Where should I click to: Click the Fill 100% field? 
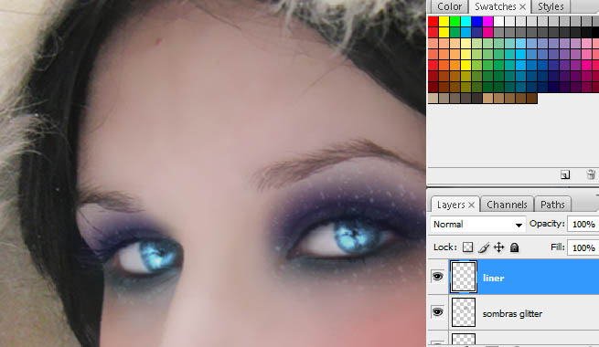point(583,247)
